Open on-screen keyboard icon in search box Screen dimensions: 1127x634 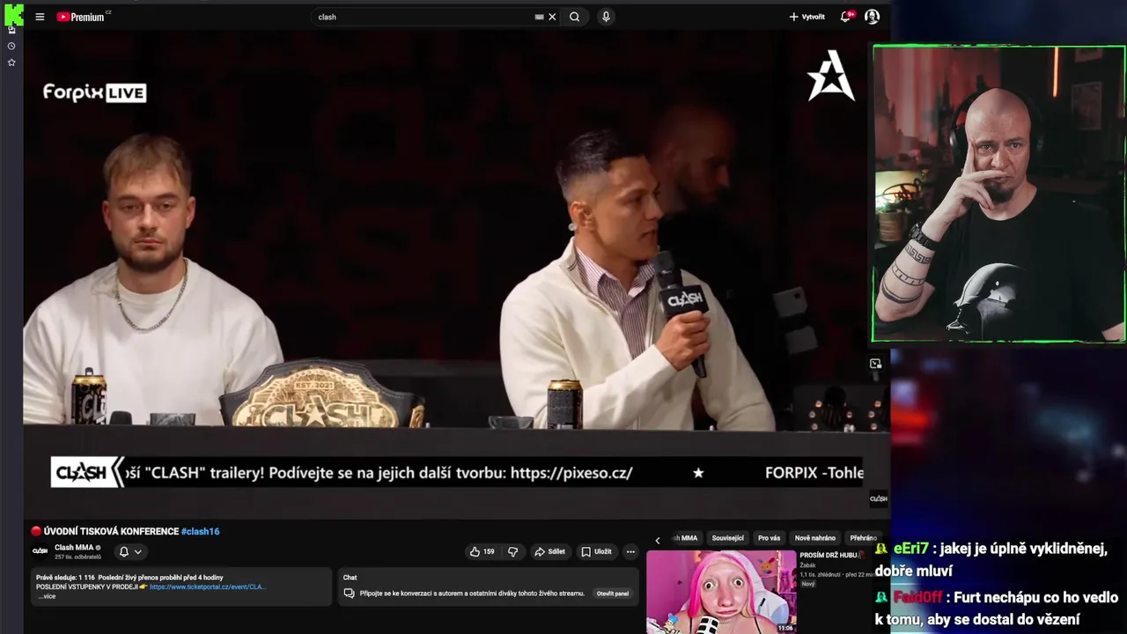pos(539,17)
